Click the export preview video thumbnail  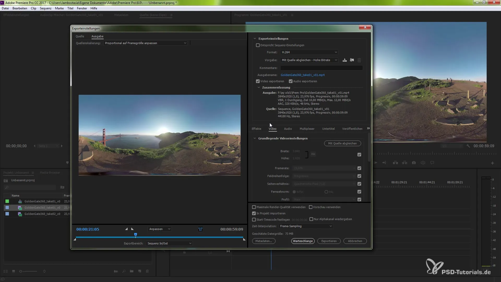[159, 135]
